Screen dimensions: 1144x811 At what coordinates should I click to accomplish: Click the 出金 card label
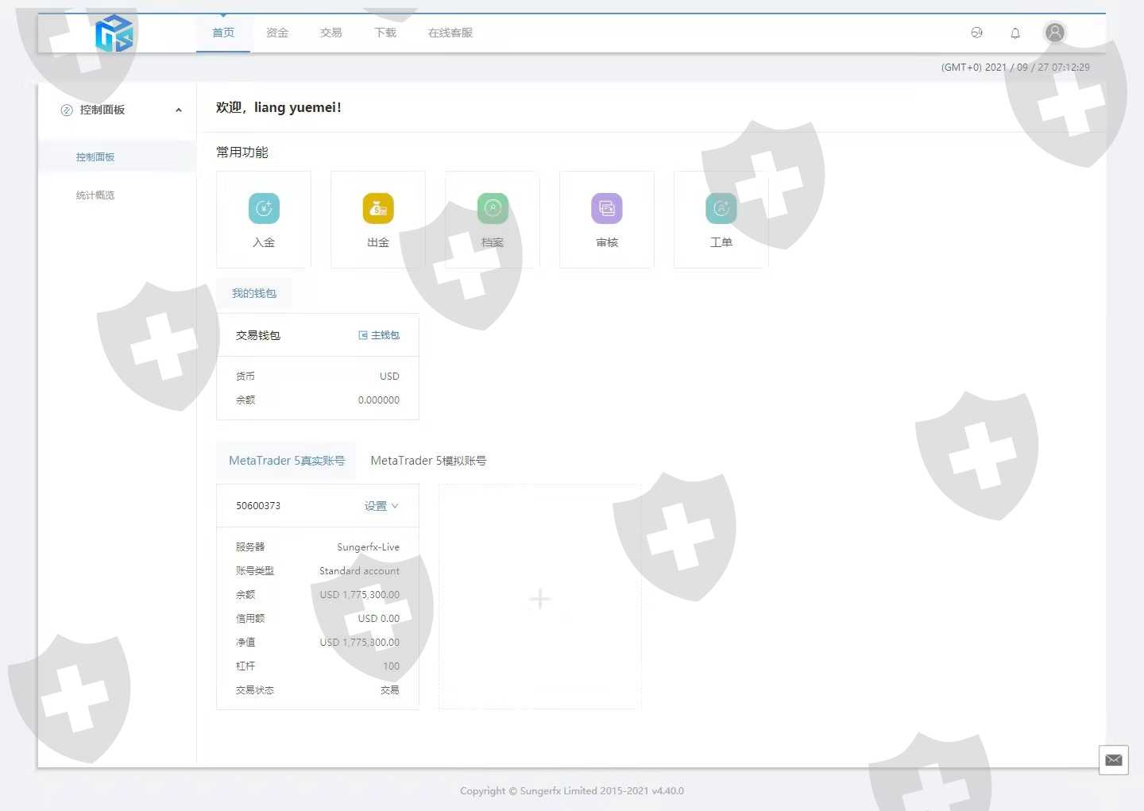378,242
